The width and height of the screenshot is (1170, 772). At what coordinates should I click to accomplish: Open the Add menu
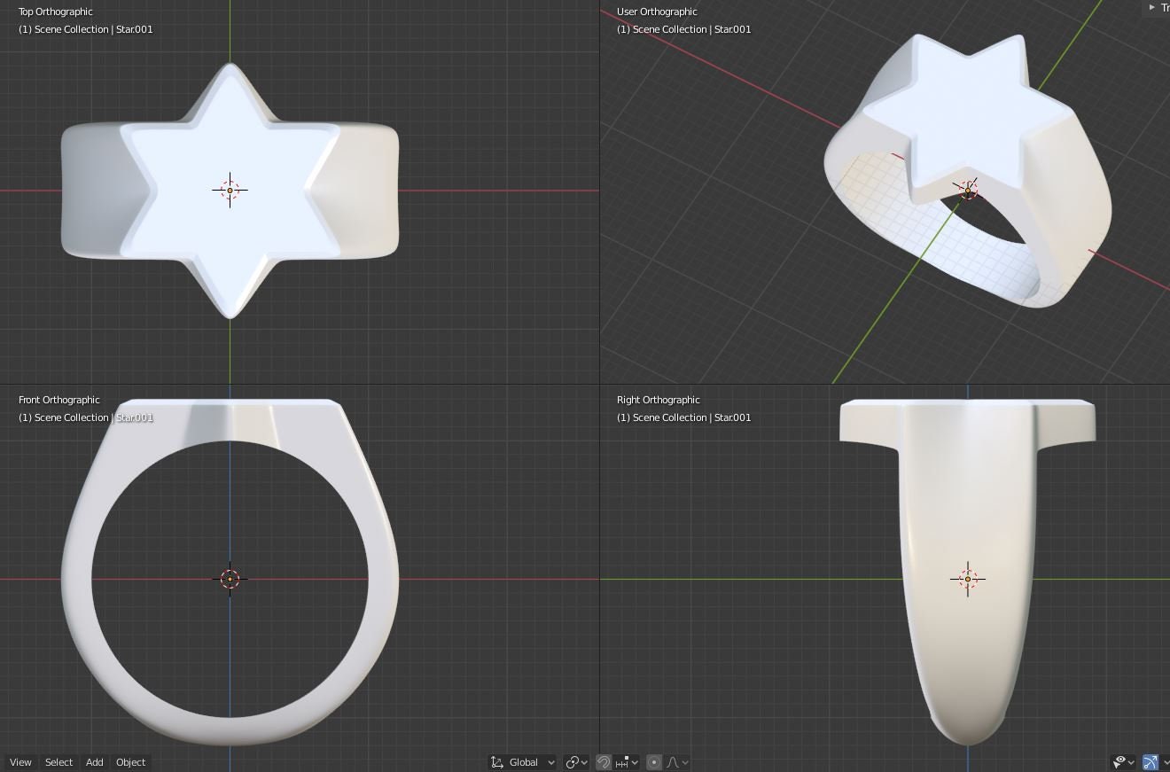pyautogui.click(x=94, y=762)
